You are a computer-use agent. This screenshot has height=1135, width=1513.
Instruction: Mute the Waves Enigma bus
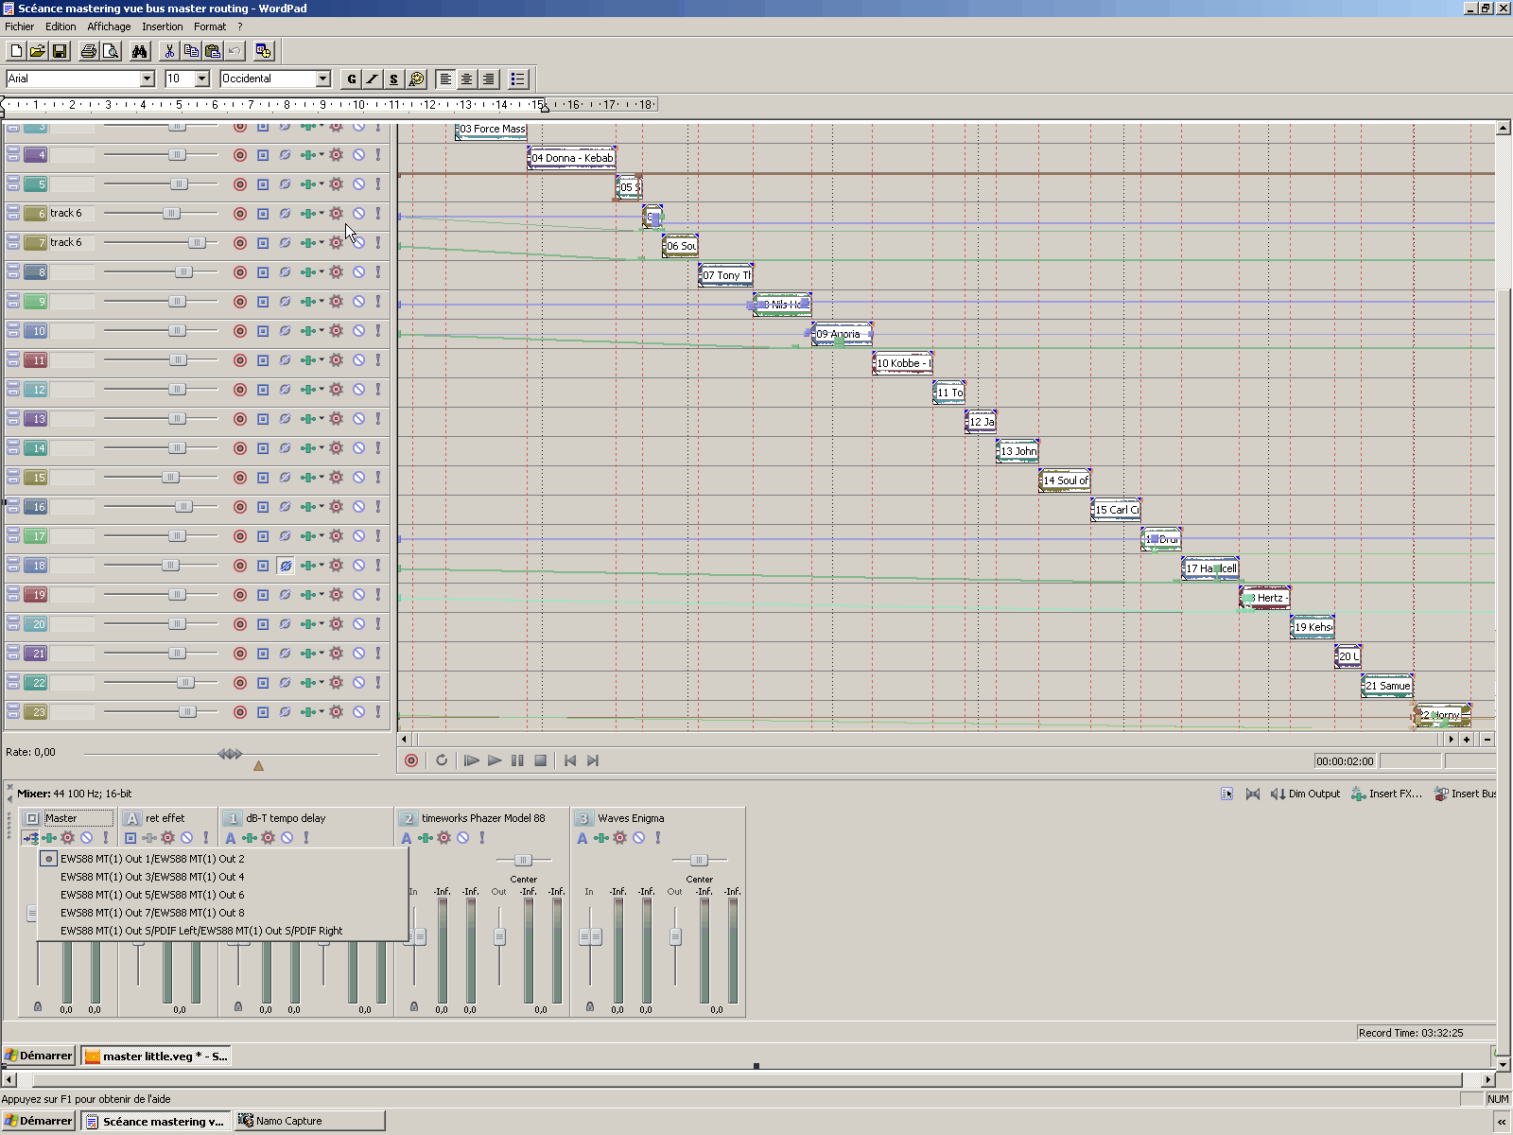(639, 838)
